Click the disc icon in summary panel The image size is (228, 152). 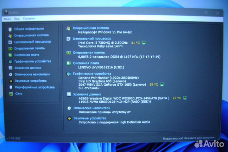[69, 108]
